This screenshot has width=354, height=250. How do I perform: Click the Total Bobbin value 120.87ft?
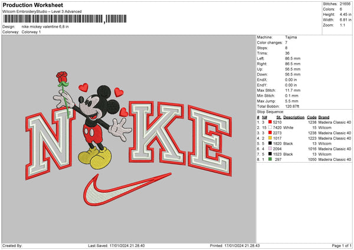tap(292, 106)
